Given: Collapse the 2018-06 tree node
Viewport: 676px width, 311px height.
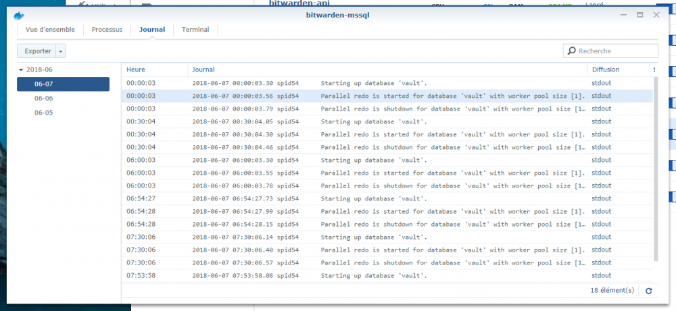Looking at the screenshot, I should tap(21, 69).
